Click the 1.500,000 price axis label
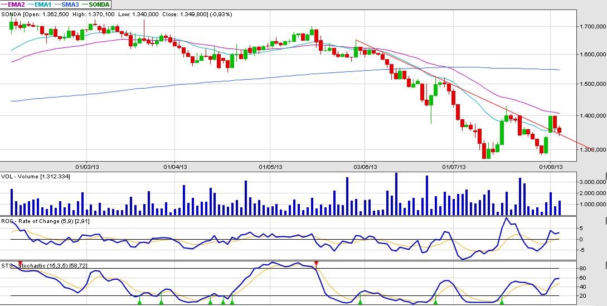 591,84
